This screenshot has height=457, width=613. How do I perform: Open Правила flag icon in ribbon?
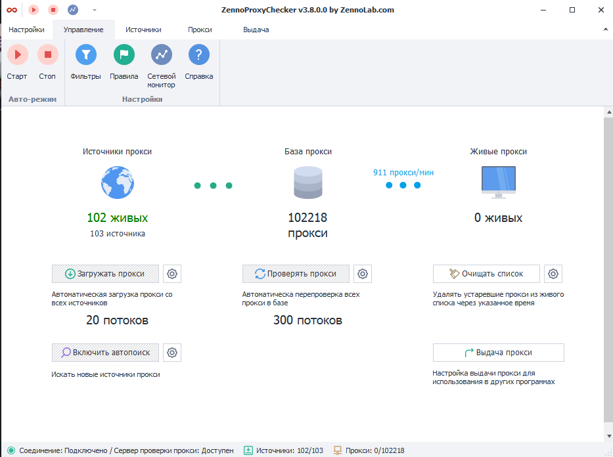pos(124,62)
